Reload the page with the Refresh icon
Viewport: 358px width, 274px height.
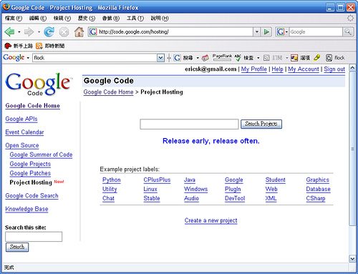[49, 31]
